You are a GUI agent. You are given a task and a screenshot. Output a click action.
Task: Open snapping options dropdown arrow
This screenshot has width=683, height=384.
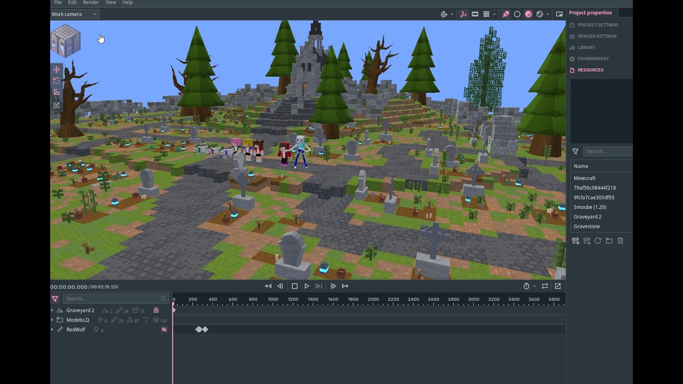point(452,14)
